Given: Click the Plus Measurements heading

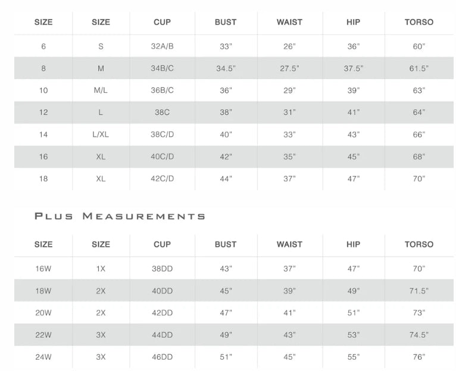Looking at the screenshot, I should tap(120, 216).
